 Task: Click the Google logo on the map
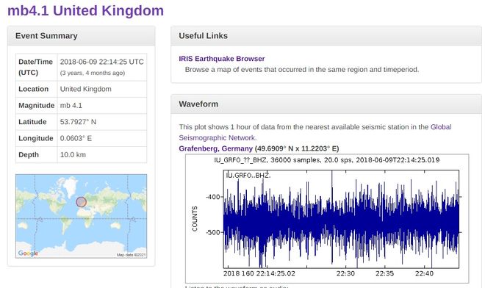pos(28,253)
